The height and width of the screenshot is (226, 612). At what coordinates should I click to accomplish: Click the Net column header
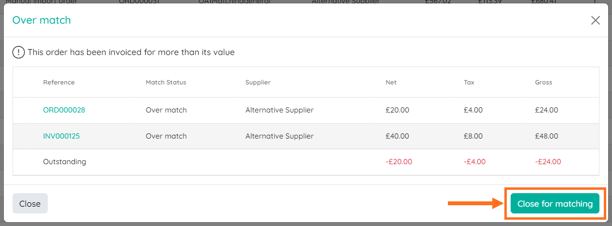(x=391, y=83)
